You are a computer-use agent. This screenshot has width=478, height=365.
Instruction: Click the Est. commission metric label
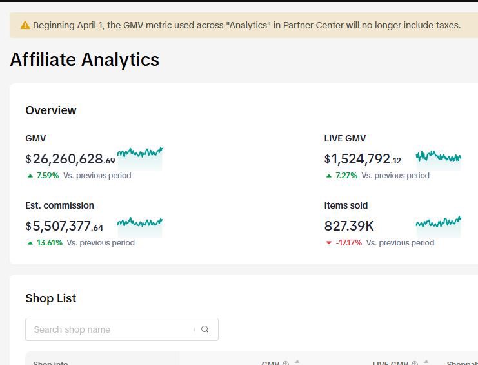click(60, 205)
